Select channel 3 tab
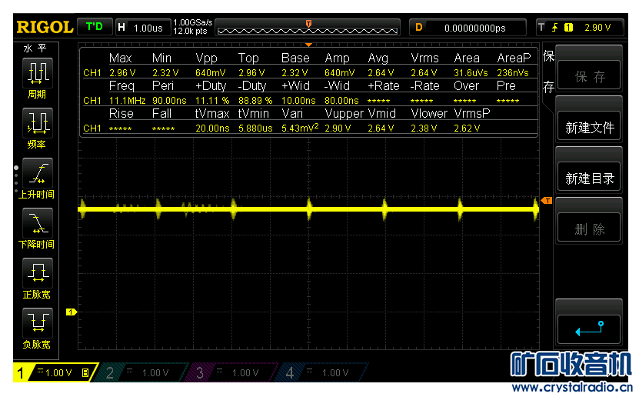Screen dimensions: 639x397 coord(232,372)
